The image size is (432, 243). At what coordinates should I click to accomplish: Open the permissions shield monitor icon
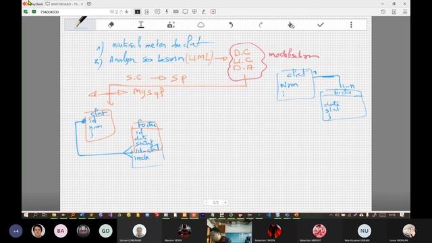[194, 11]
